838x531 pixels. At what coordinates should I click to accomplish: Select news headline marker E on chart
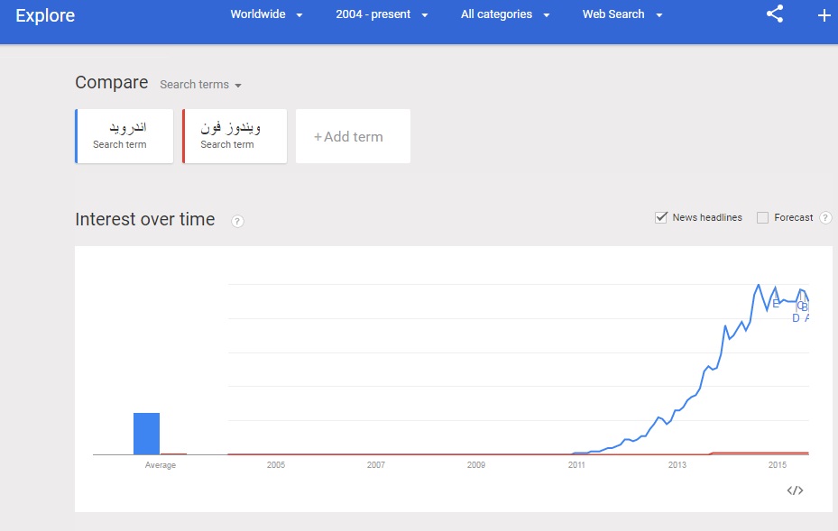pyautogui.click(x=776, y=304)
